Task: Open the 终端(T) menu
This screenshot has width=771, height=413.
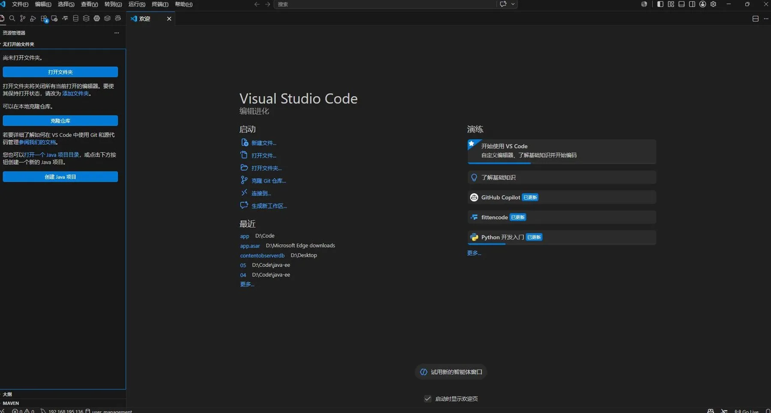Action: click(160, 4)
